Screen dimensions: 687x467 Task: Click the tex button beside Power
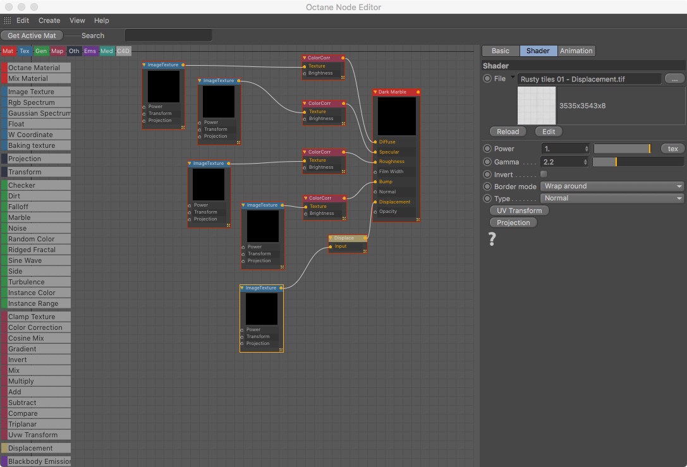[672, 149]
